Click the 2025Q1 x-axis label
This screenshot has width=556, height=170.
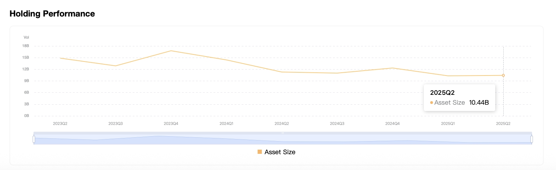(x=448, y=124)
